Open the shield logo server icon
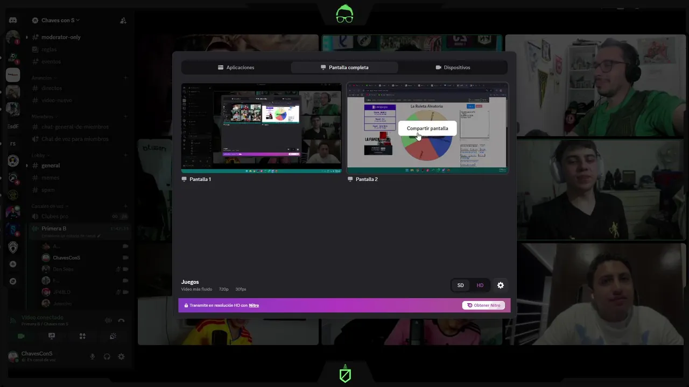This screenshot has height=387, width=689. tap(13, 247)
